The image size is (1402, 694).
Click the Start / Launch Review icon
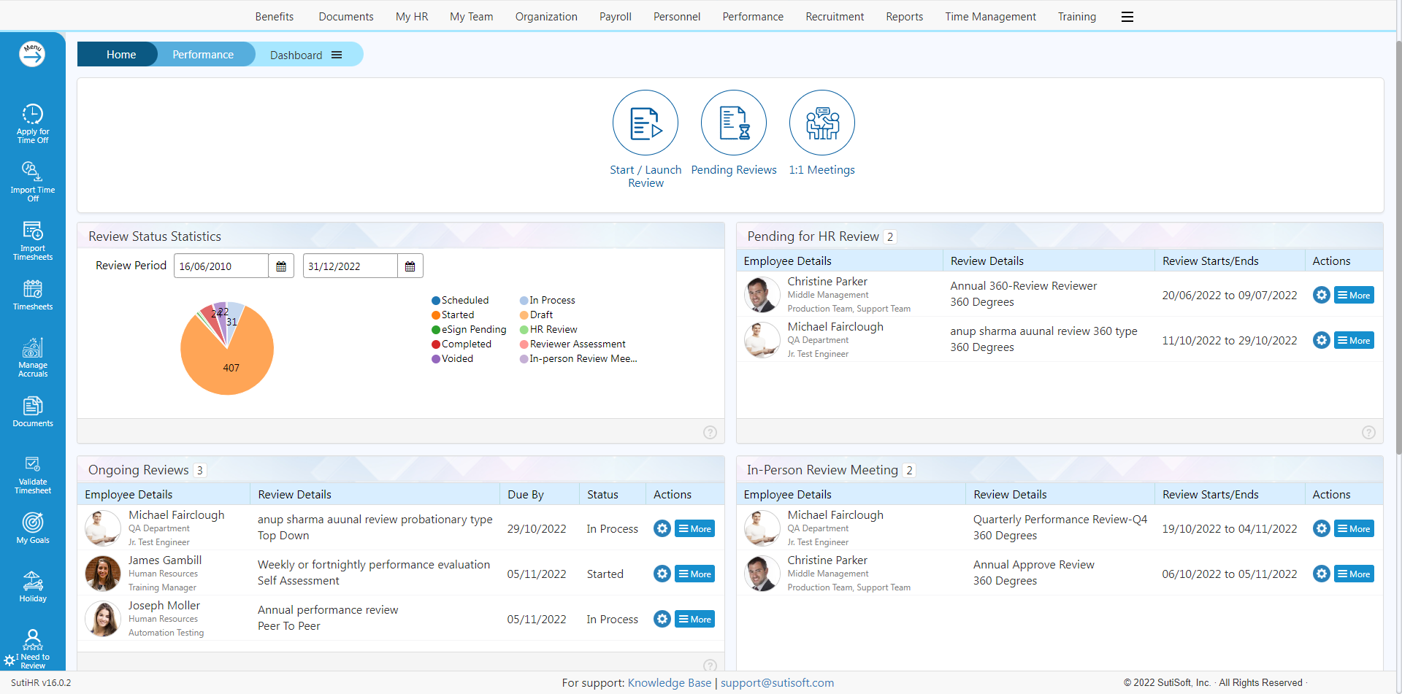pos(645,123)
